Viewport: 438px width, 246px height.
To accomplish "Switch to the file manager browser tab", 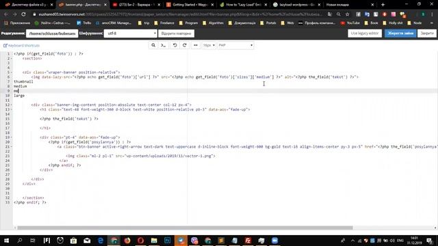I will click(28, 5).
